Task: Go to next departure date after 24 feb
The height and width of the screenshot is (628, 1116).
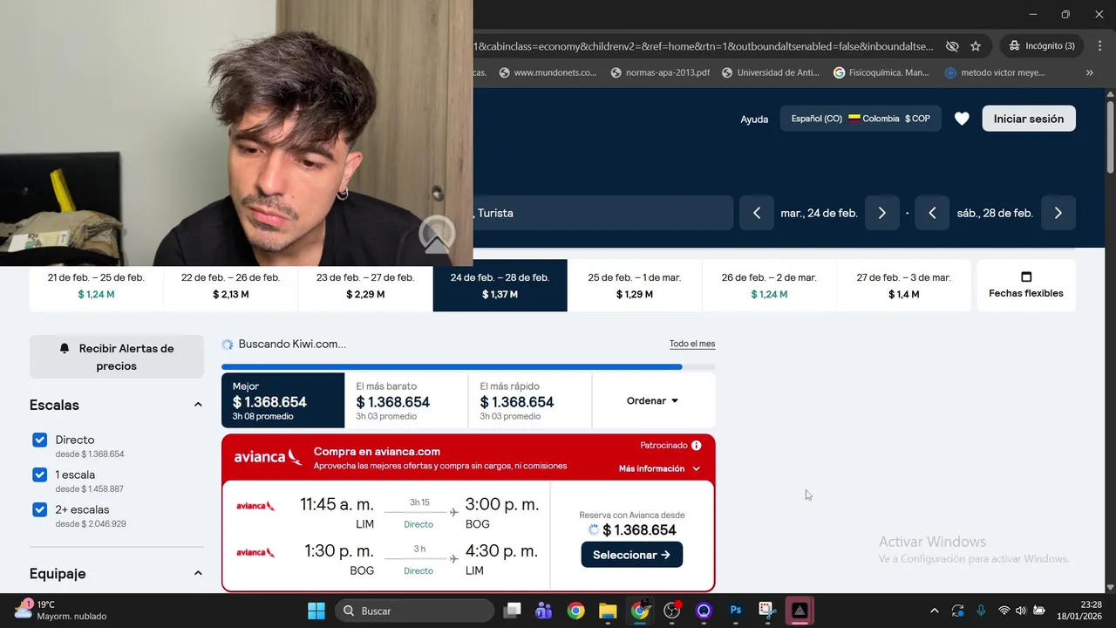Action: coord(881,213)
